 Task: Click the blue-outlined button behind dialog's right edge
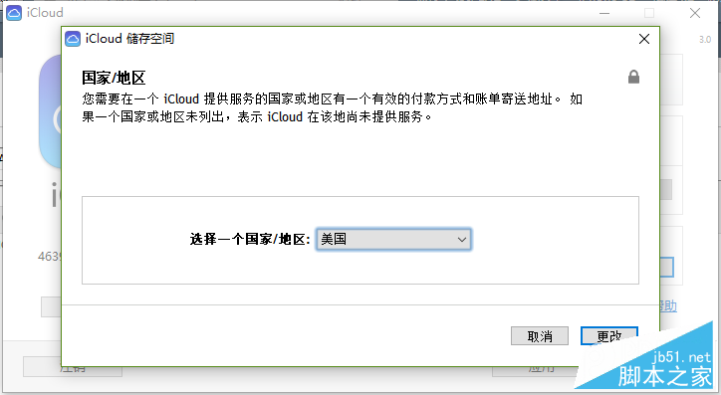pos(667,267)
